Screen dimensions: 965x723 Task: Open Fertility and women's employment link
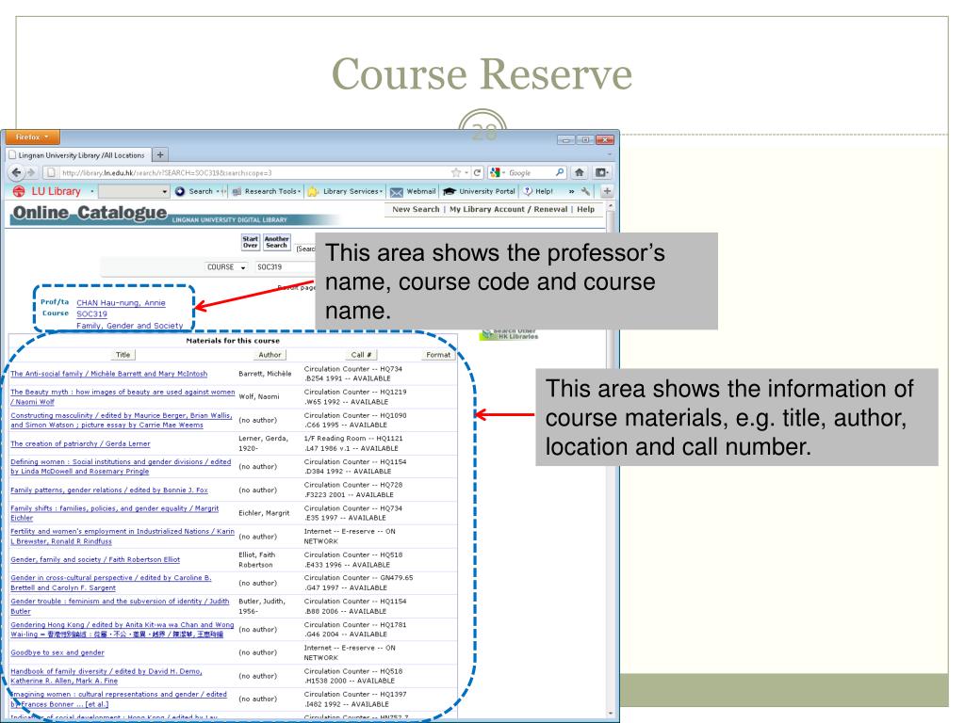123,536
